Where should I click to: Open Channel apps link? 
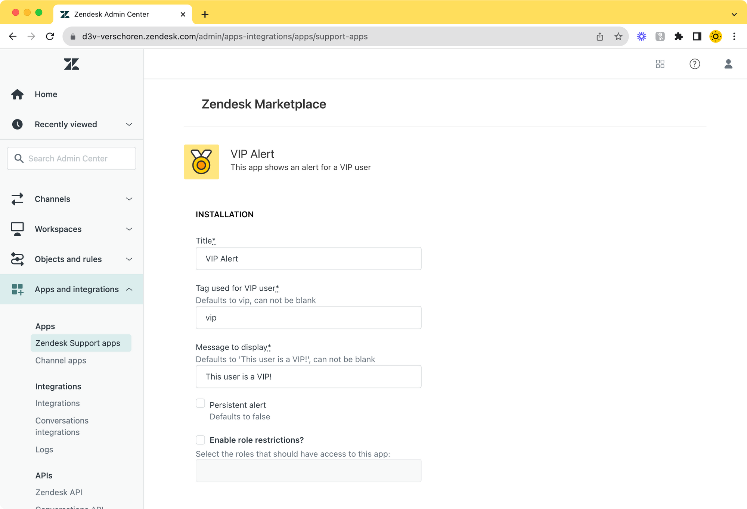click(x=61, y=360)
